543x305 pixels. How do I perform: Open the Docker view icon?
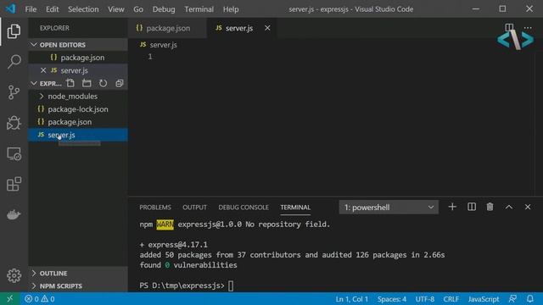click(14, 214)
